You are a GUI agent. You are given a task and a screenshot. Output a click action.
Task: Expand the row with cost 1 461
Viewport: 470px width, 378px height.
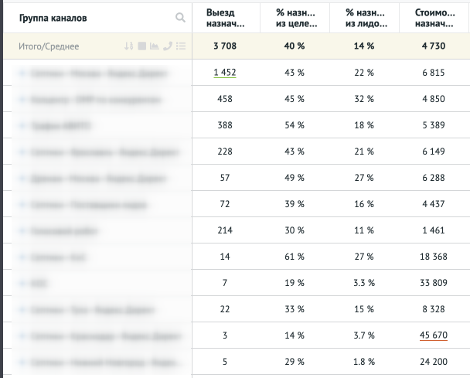pyautogui.click(x=22, y=231)
